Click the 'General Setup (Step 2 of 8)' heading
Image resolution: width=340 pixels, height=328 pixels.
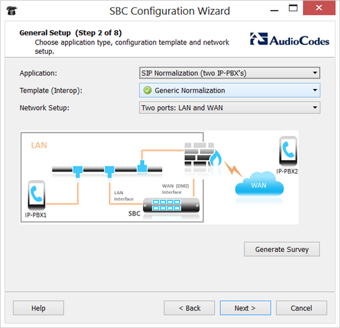[70, 33]
